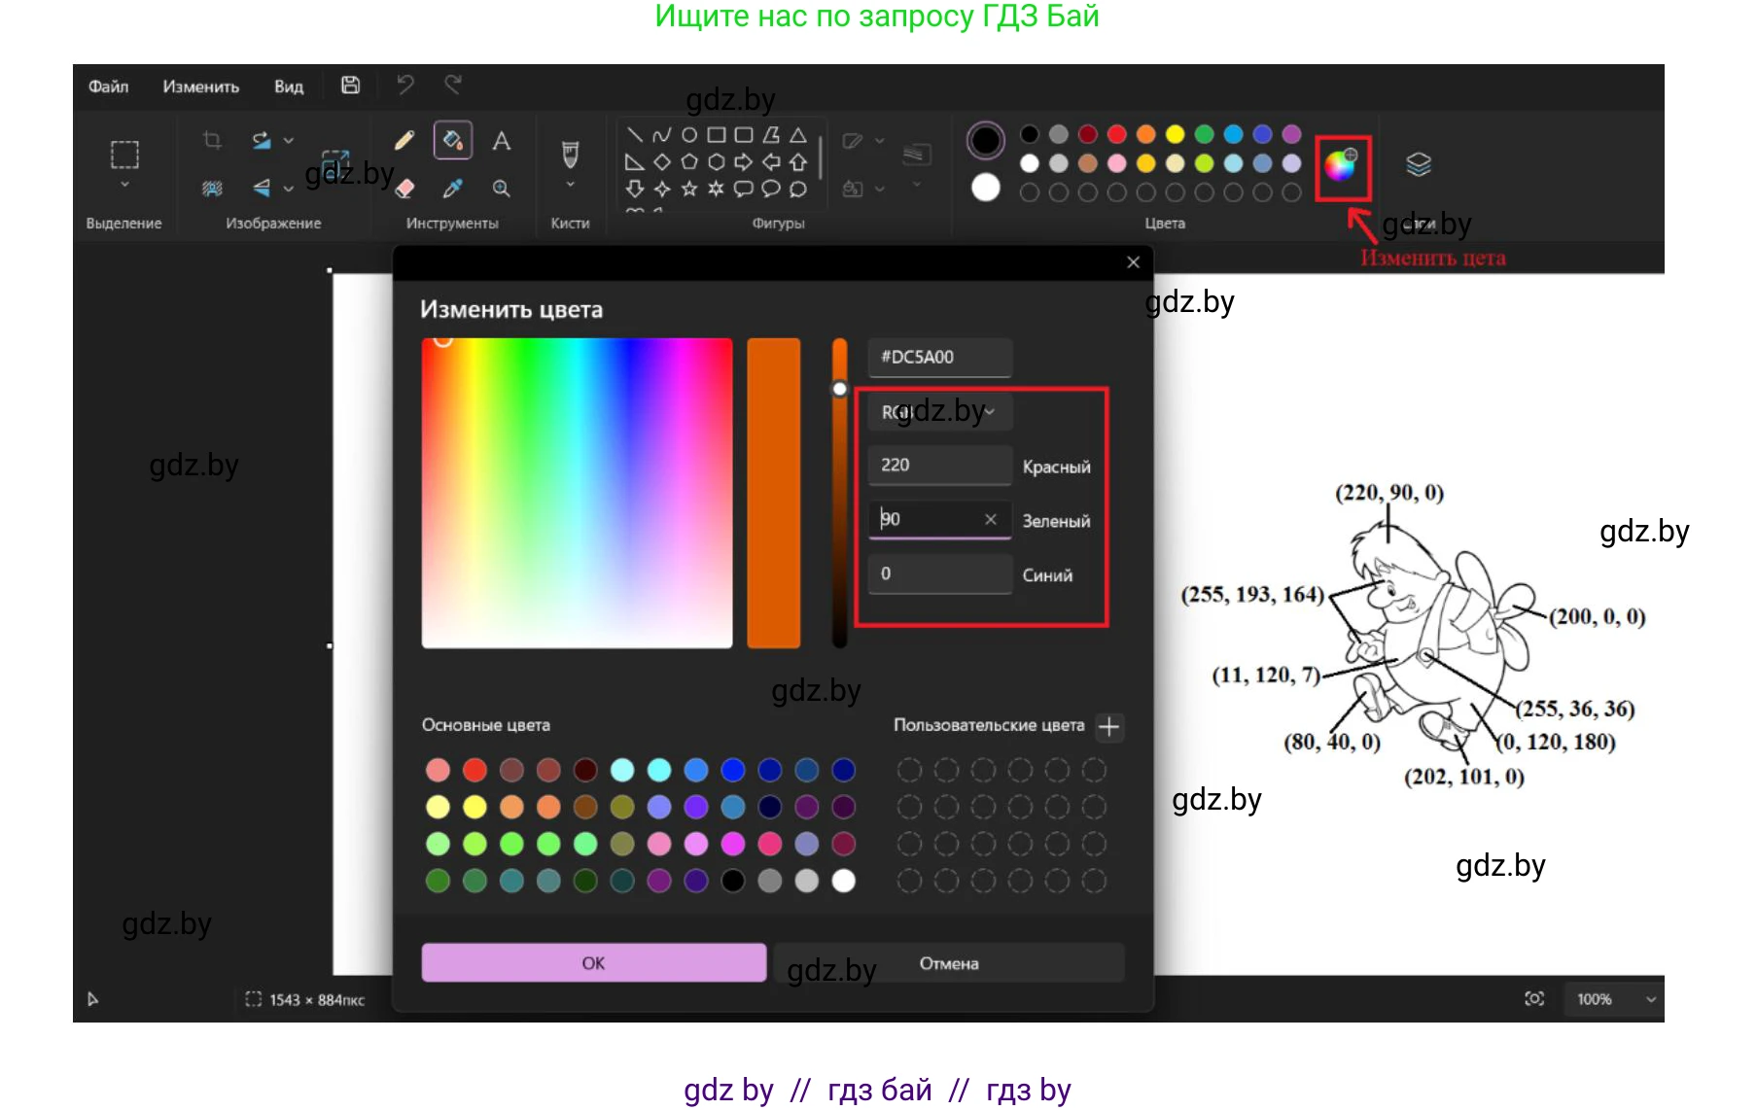Open the Layers panel icon
The height and width of the screenshot is (1110, 1757).
(1418, 164)
